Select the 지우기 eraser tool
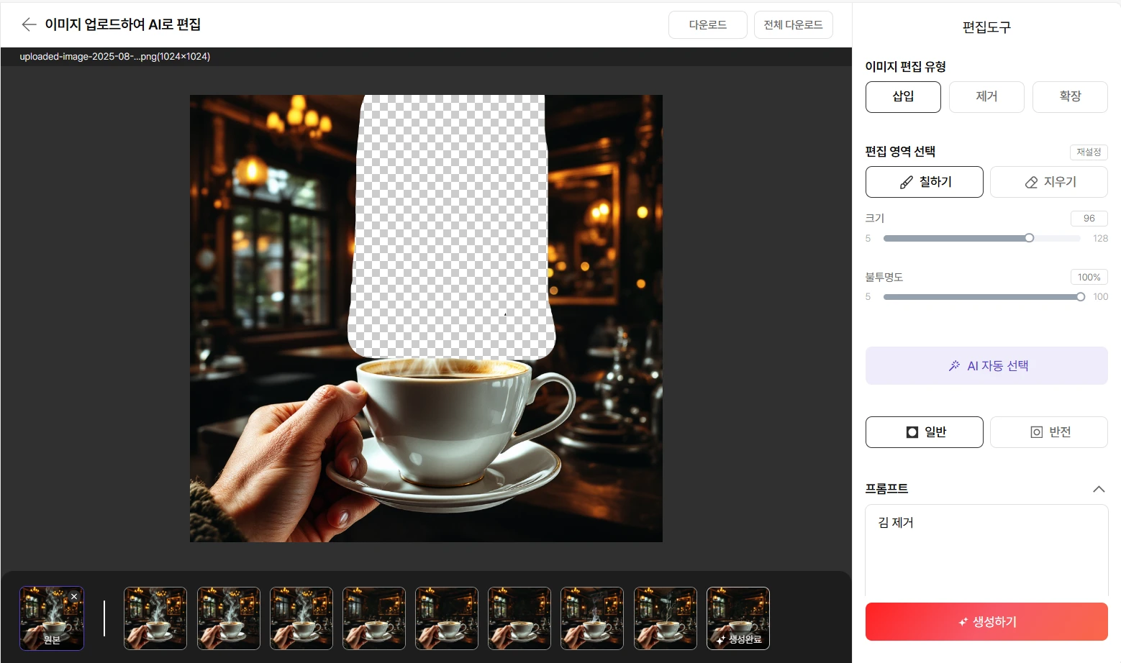1121x663 pixels. point(1048,182)
